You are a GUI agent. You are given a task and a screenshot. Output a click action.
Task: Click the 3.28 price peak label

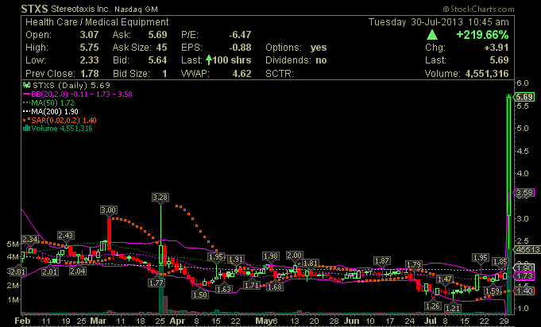pos(160,198)
